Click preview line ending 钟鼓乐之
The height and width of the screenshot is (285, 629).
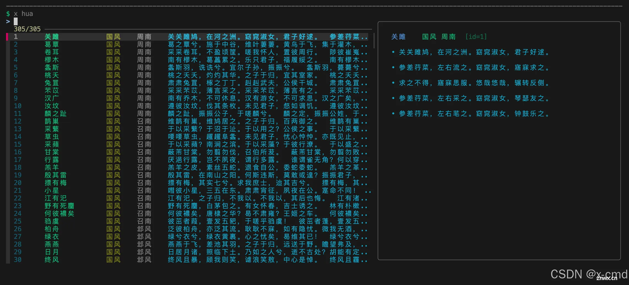[x=474, y=114]
